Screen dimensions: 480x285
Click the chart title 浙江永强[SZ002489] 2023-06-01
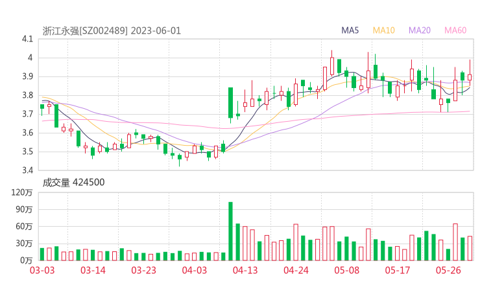pos(112,31)
